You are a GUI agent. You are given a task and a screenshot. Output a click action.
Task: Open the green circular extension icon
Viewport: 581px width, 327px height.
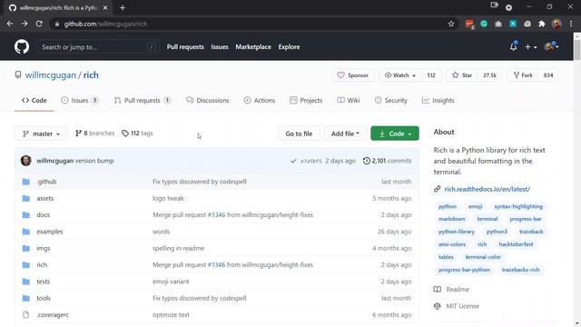click(x=484, y=24)
